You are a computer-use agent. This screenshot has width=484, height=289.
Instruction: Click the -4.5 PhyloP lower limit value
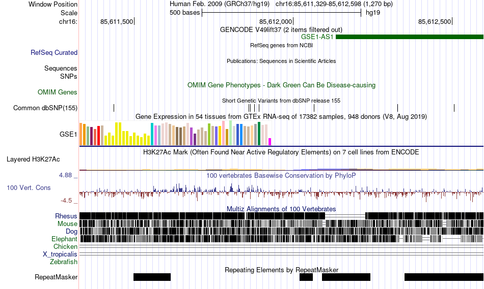tap(66, 201)
